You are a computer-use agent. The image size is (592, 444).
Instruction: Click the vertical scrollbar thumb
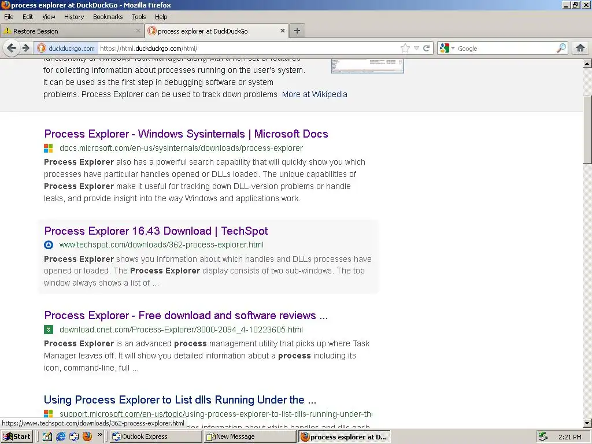pos(587,130)
